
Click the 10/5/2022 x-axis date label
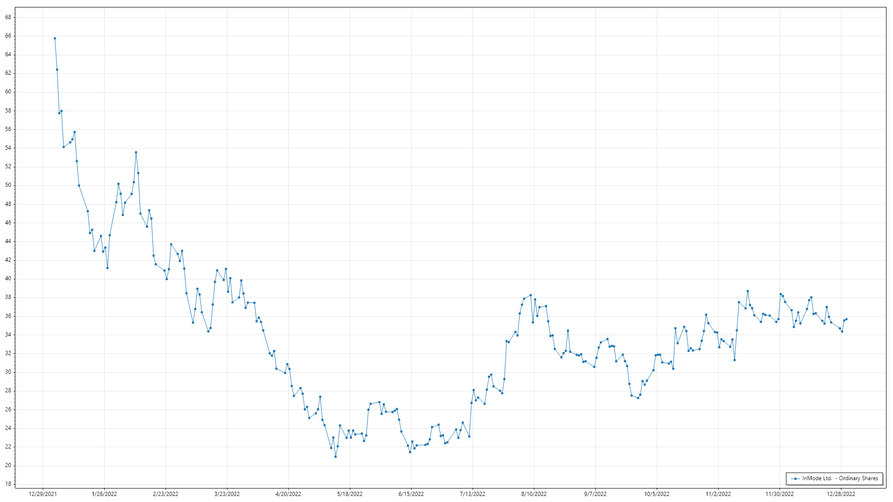657,494
